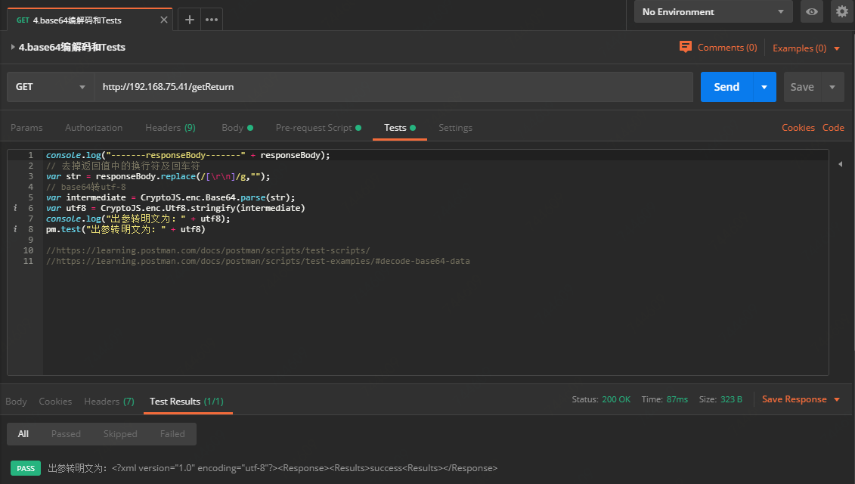Expand the Send button dropdown arrow
The width and height of the screenshot is (855, 484).
coord(764,87)
